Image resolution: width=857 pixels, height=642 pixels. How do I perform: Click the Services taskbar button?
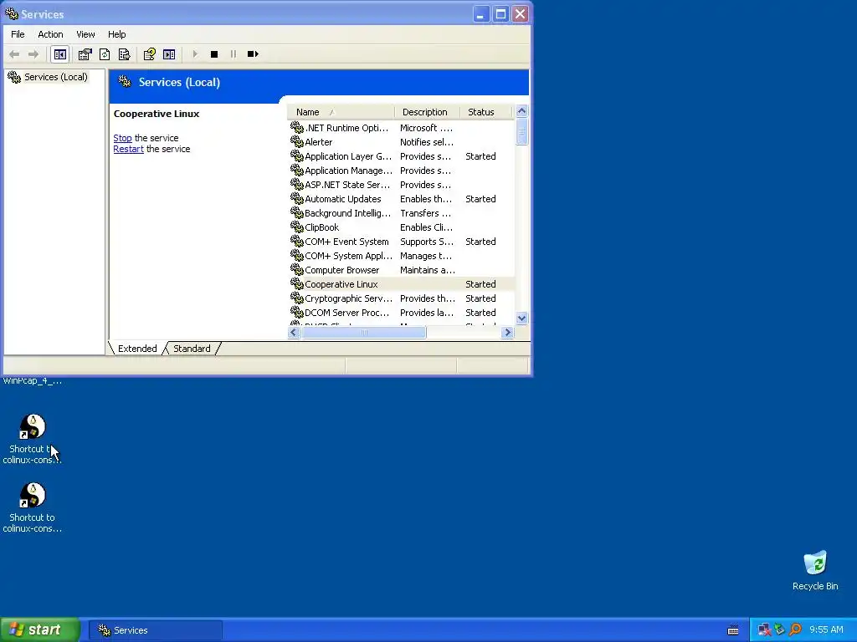tap(155, 630)
